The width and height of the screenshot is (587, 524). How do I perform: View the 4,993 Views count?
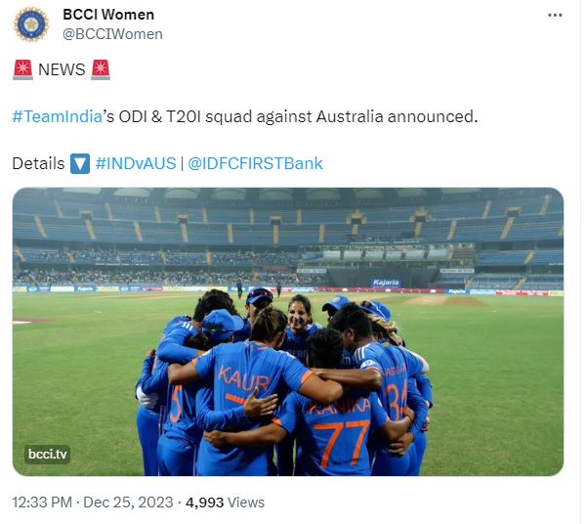(x=225, y=502)
